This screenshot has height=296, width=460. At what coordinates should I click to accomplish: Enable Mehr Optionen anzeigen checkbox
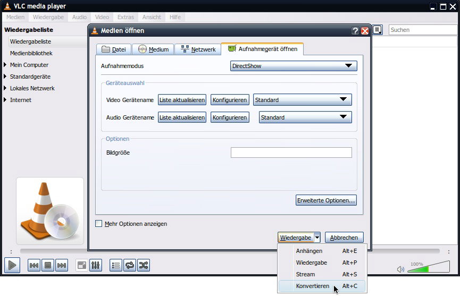click(x=98, y=224)
